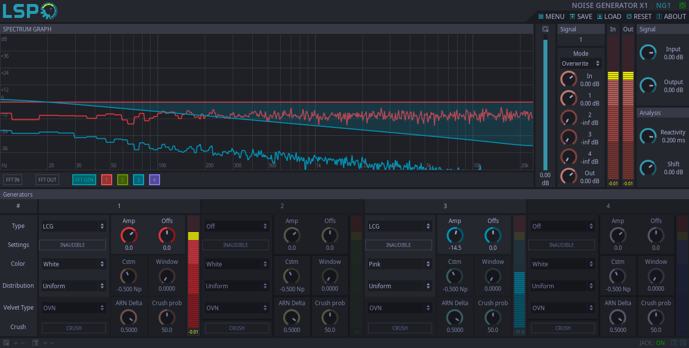Toggle the FFT OUT button
This screenshot has width=689, height=348.
[x=47, y=180]
